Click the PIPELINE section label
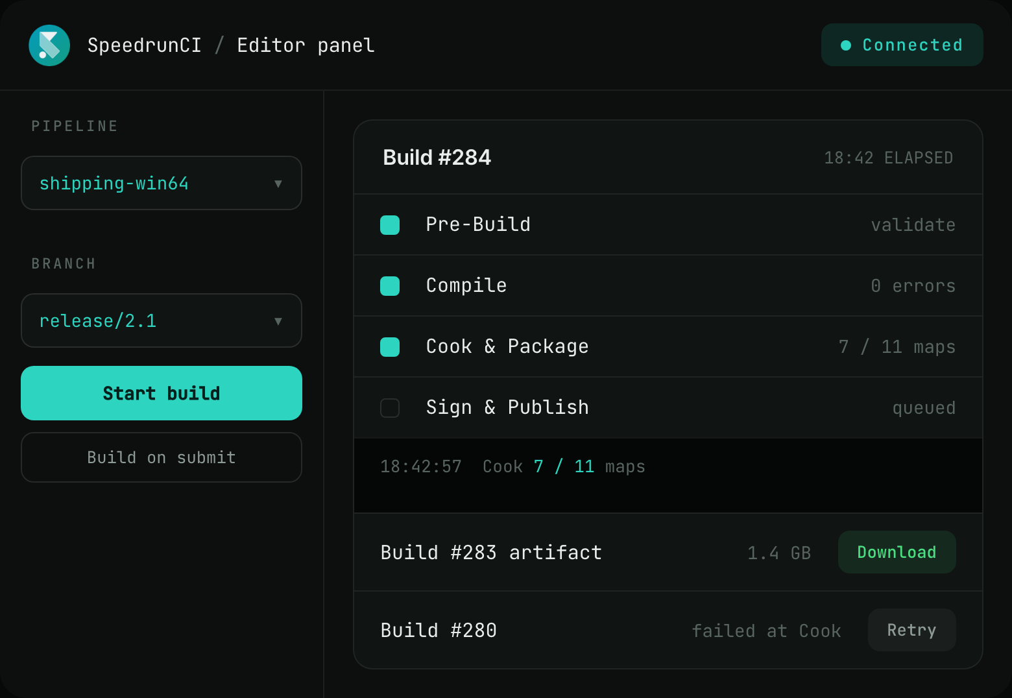Screen dimensions: 1012x698 point(75,126)
